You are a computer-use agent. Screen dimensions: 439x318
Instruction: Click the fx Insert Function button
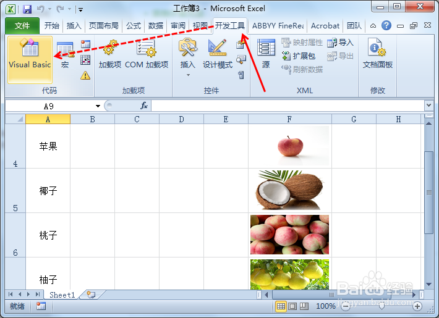[x=144, y=106]
